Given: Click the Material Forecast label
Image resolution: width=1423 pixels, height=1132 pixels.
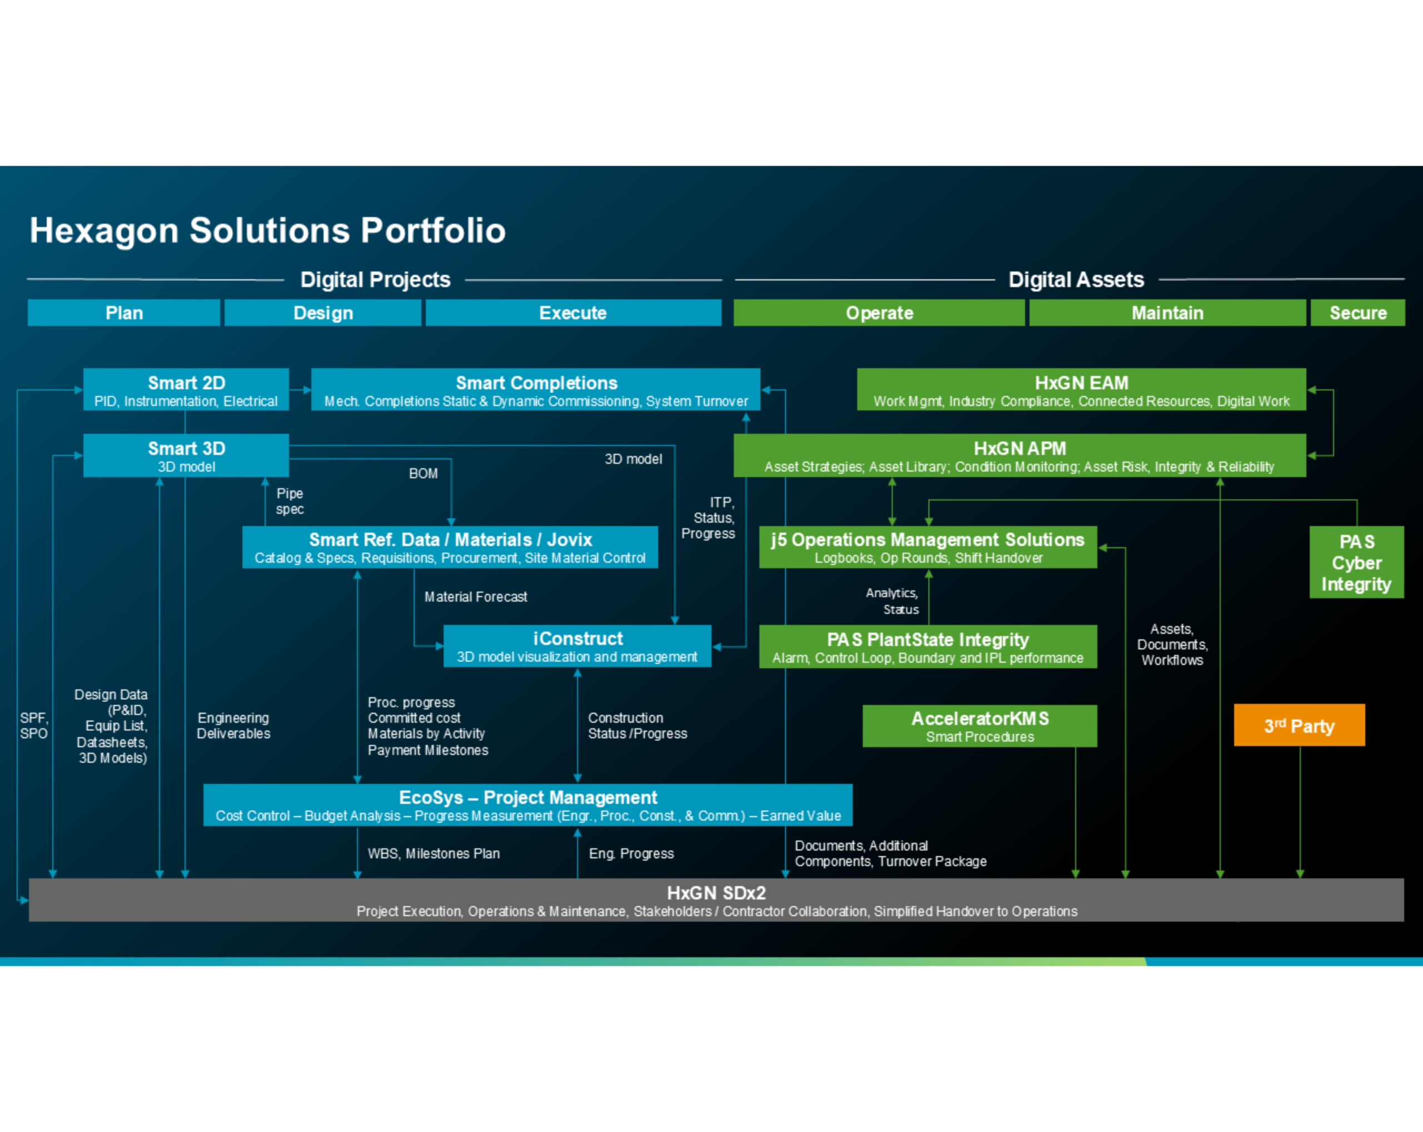Looking at the screenshot, I should (x=476, y=597).
